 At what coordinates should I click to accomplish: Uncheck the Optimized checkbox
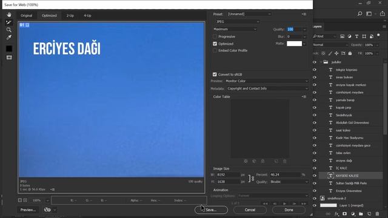point(215,44)
